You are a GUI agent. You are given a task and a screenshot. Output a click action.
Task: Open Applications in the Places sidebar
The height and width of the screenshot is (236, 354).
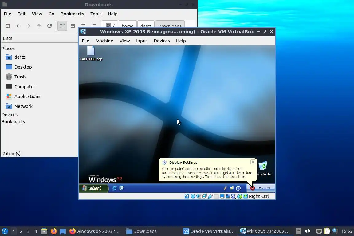pyautogui.click(x=27, y=96)
